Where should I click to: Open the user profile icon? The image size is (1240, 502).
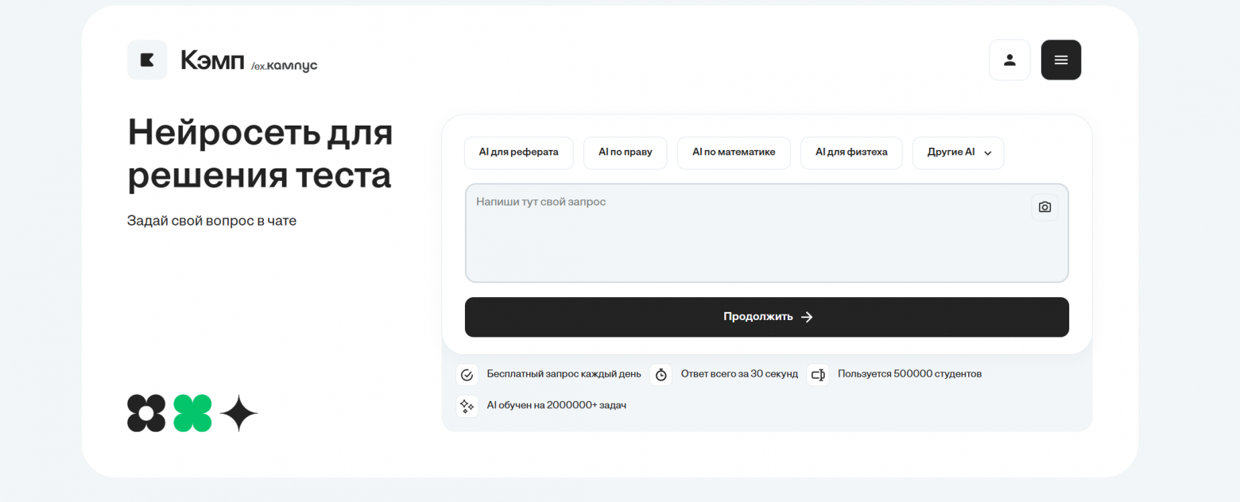(1009, 60)
